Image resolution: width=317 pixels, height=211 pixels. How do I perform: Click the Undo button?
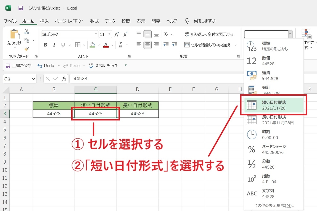point(46,66)
